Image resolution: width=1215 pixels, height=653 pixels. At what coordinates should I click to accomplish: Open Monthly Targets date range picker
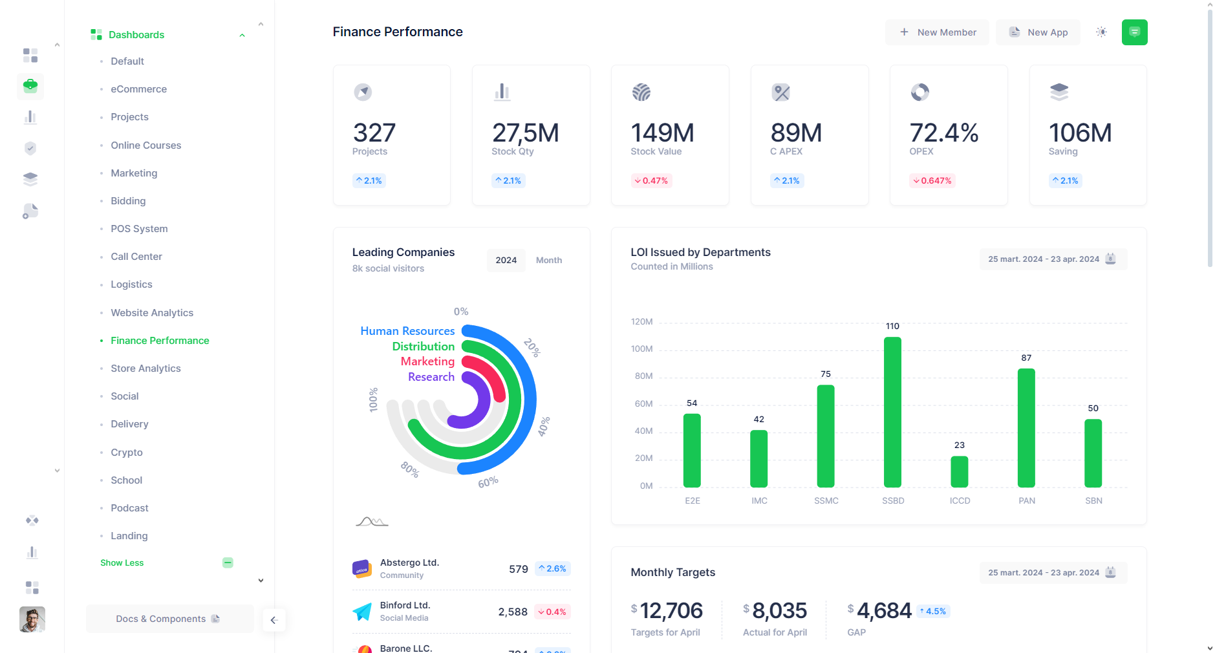[1052, 573]
